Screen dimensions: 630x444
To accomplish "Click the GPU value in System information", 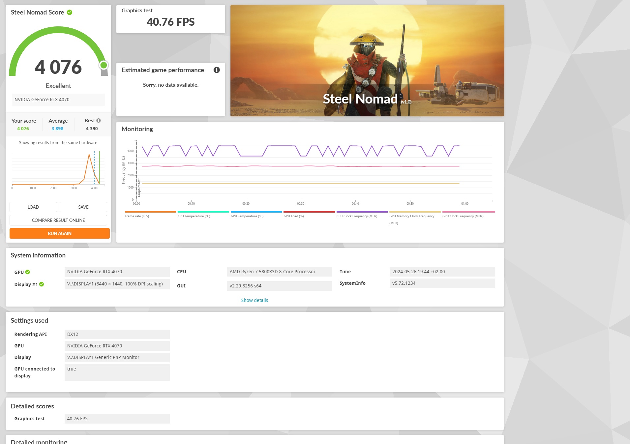I will point(117,272).
